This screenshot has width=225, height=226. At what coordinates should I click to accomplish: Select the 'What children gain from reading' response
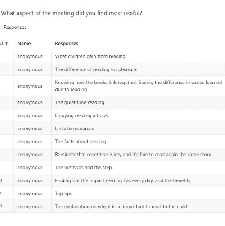pos(90,56)
